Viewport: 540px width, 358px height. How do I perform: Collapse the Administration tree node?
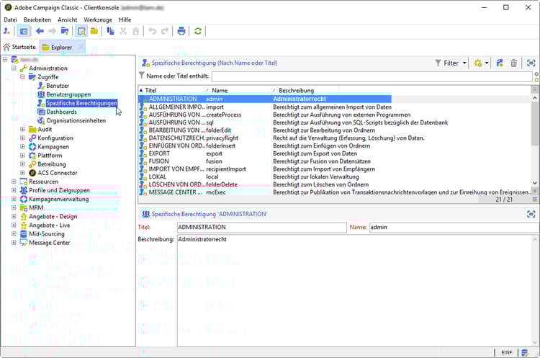tap(14, 68)
